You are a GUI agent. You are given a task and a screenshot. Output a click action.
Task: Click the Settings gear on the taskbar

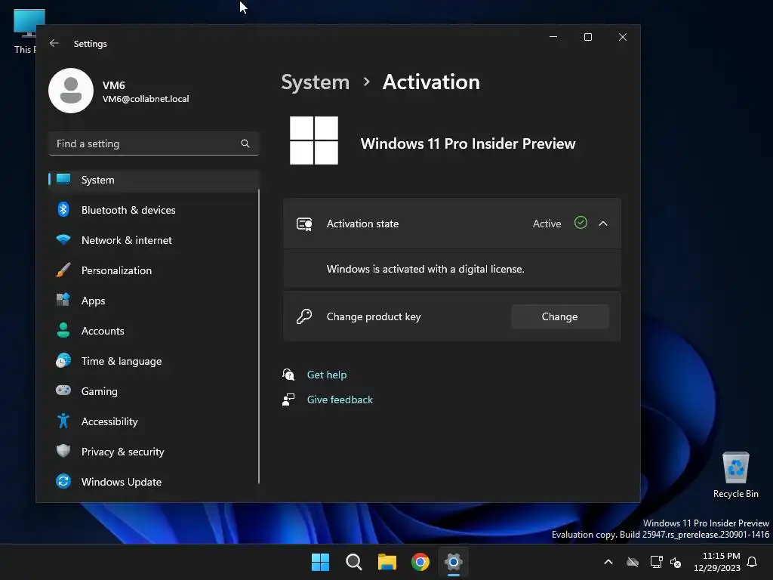(454, 562)
